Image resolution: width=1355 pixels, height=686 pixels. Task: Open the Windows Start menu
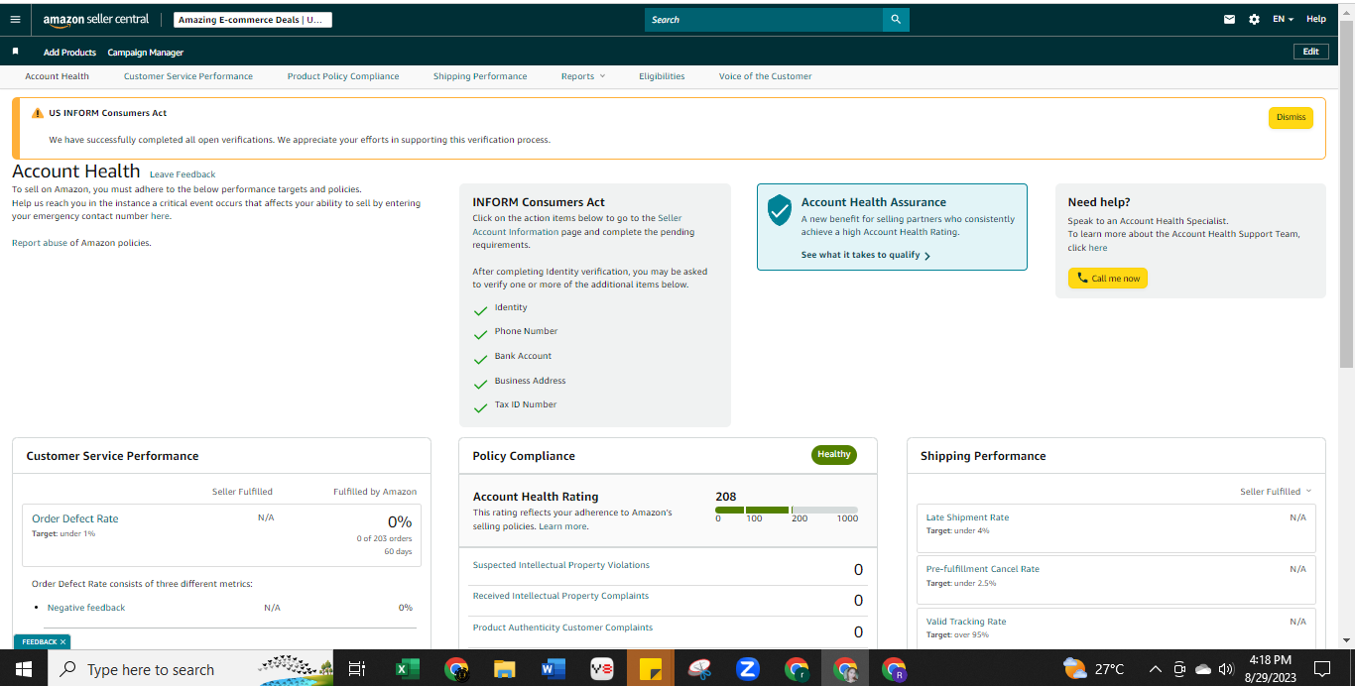coord(23,669)
